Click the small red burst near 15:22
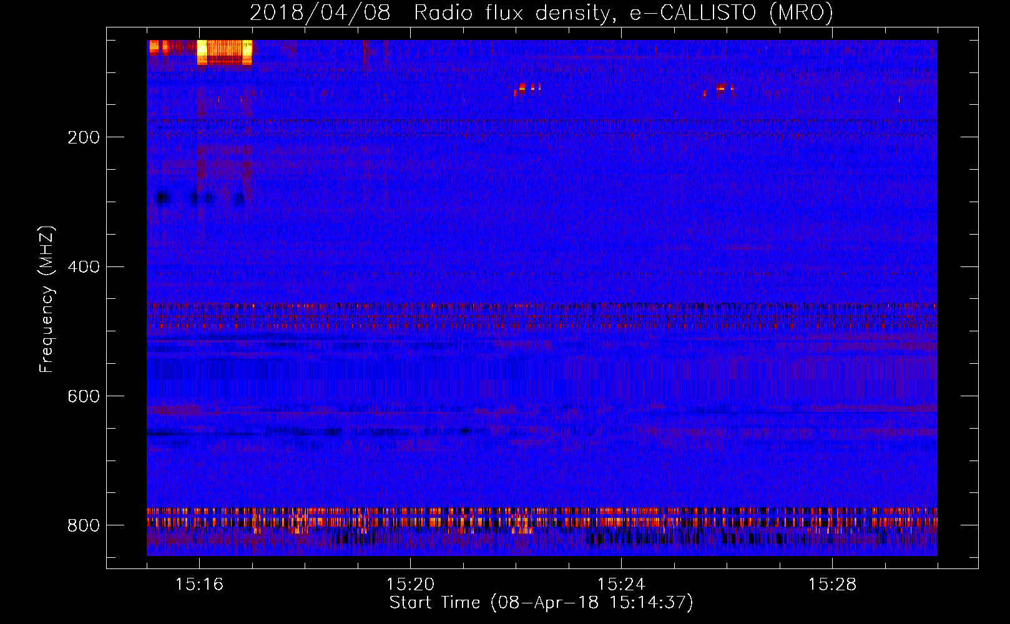The image size is (1010, 624). click(x=527, y=89)
